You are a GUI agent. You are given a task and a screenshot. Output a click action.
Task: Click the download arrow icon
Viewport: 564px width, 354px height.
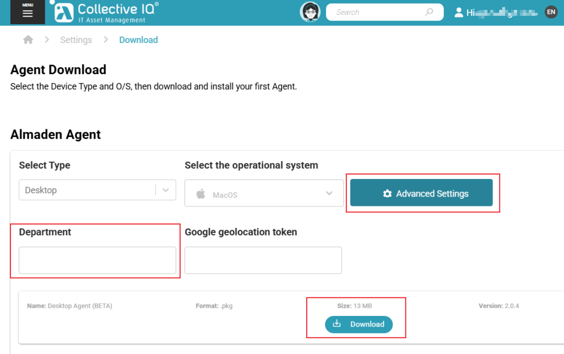(x=337, y=324)
